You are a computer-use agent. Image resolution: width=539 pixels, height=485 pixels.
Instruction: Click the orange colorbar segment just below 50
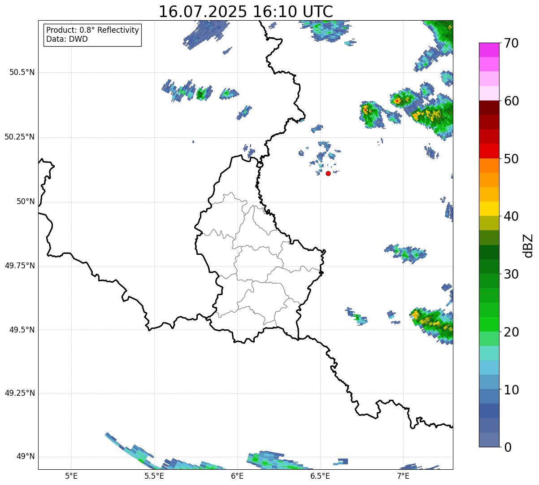click(x=489, y=166)
